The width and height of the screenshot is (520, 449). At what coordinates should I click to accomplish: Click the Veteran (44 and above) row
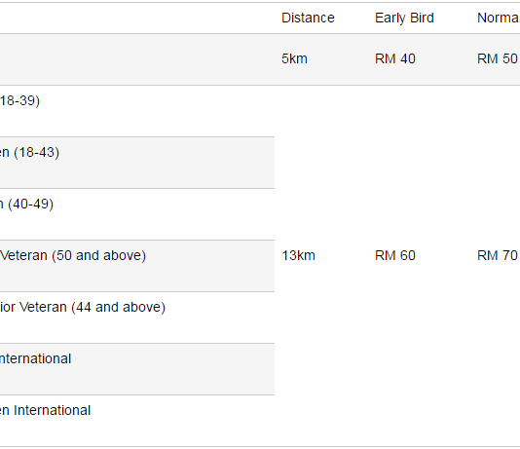pyautogui.click(x=137, y=318)
